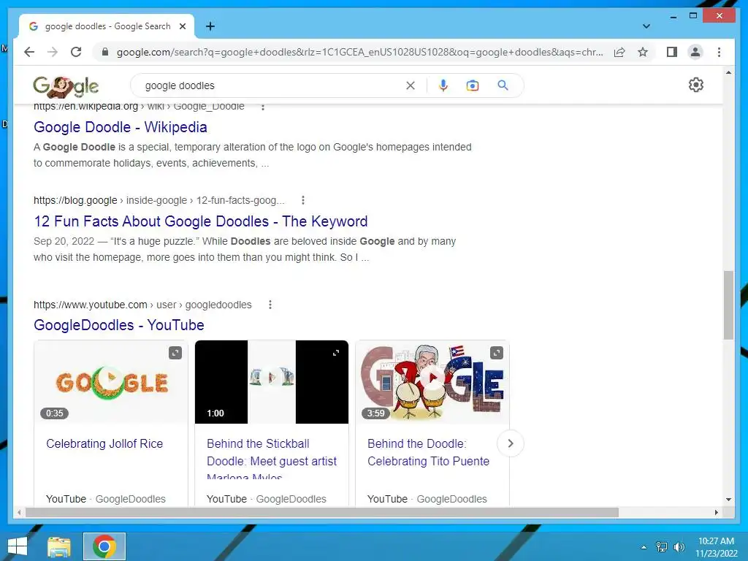Select the google doodles - Google Search tab
This screenshot has width=748, height=561.
pyautogui.click(x=107, y=26)
